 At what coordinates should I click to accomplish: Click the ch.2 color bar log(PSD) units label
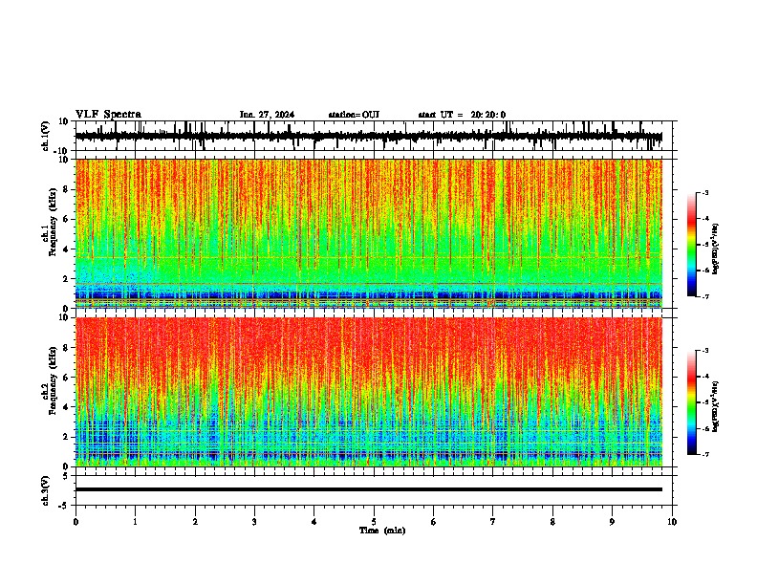716,406
